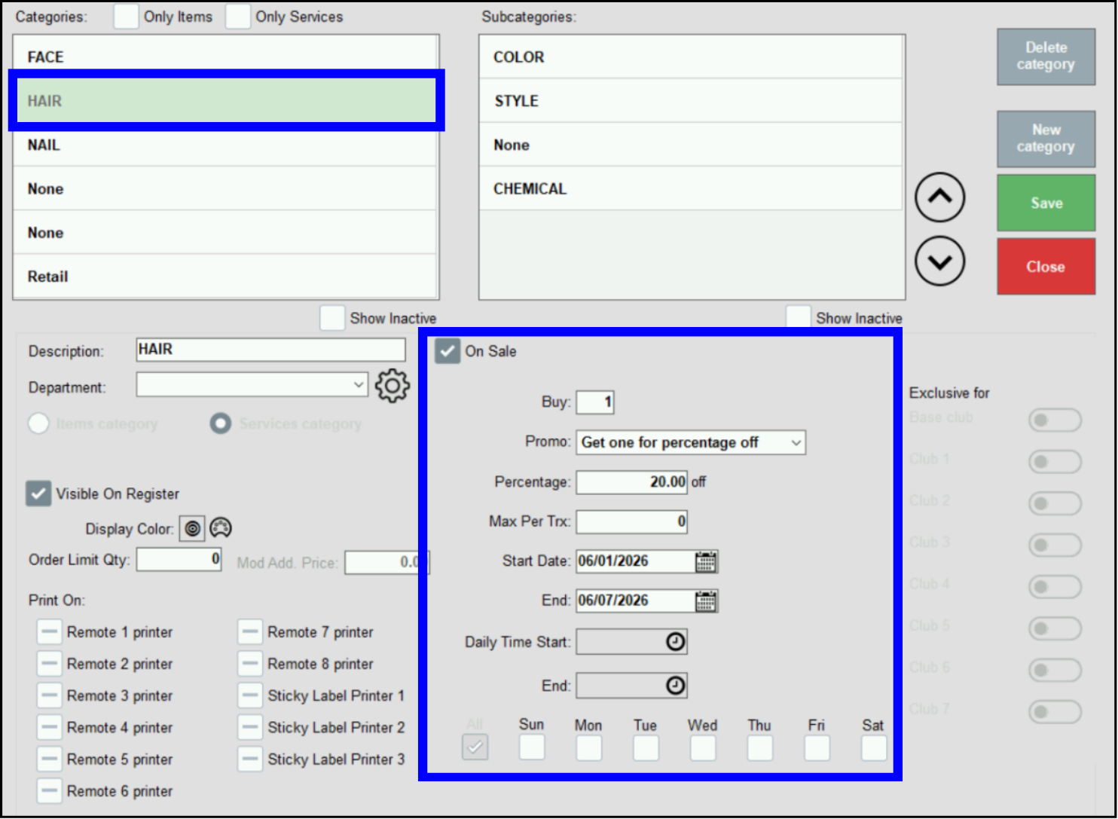
Task: Switch on Club 4 exclusive toggle
Action: pyautogui.click(x=1055, y=586)
